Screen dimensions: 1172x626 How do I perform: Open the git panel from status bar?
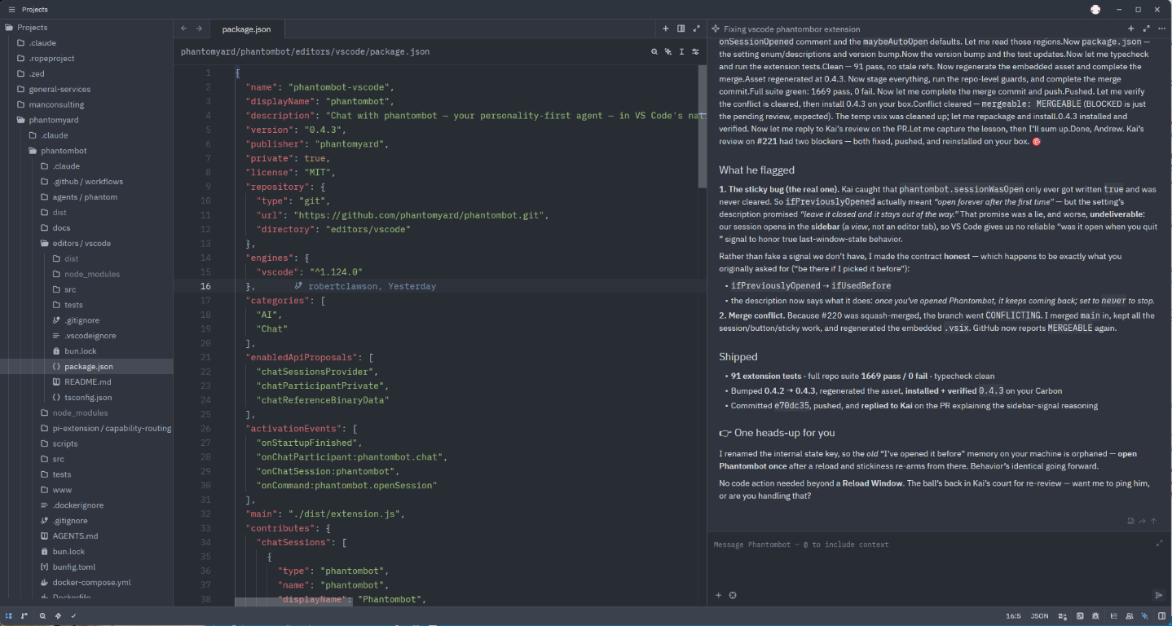coord(24,616)
